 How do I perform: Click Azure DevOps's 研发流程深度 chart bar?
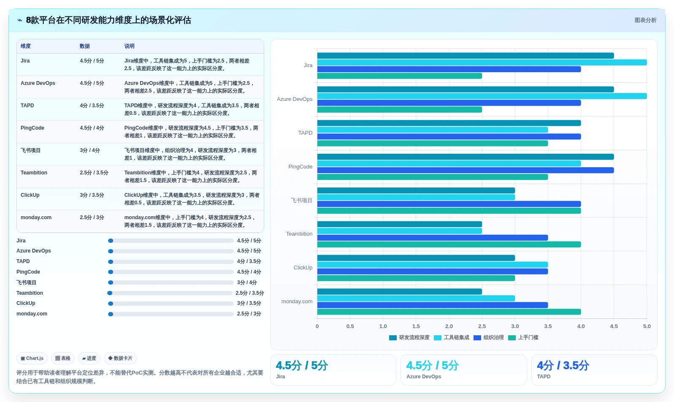tap(466, 90)
